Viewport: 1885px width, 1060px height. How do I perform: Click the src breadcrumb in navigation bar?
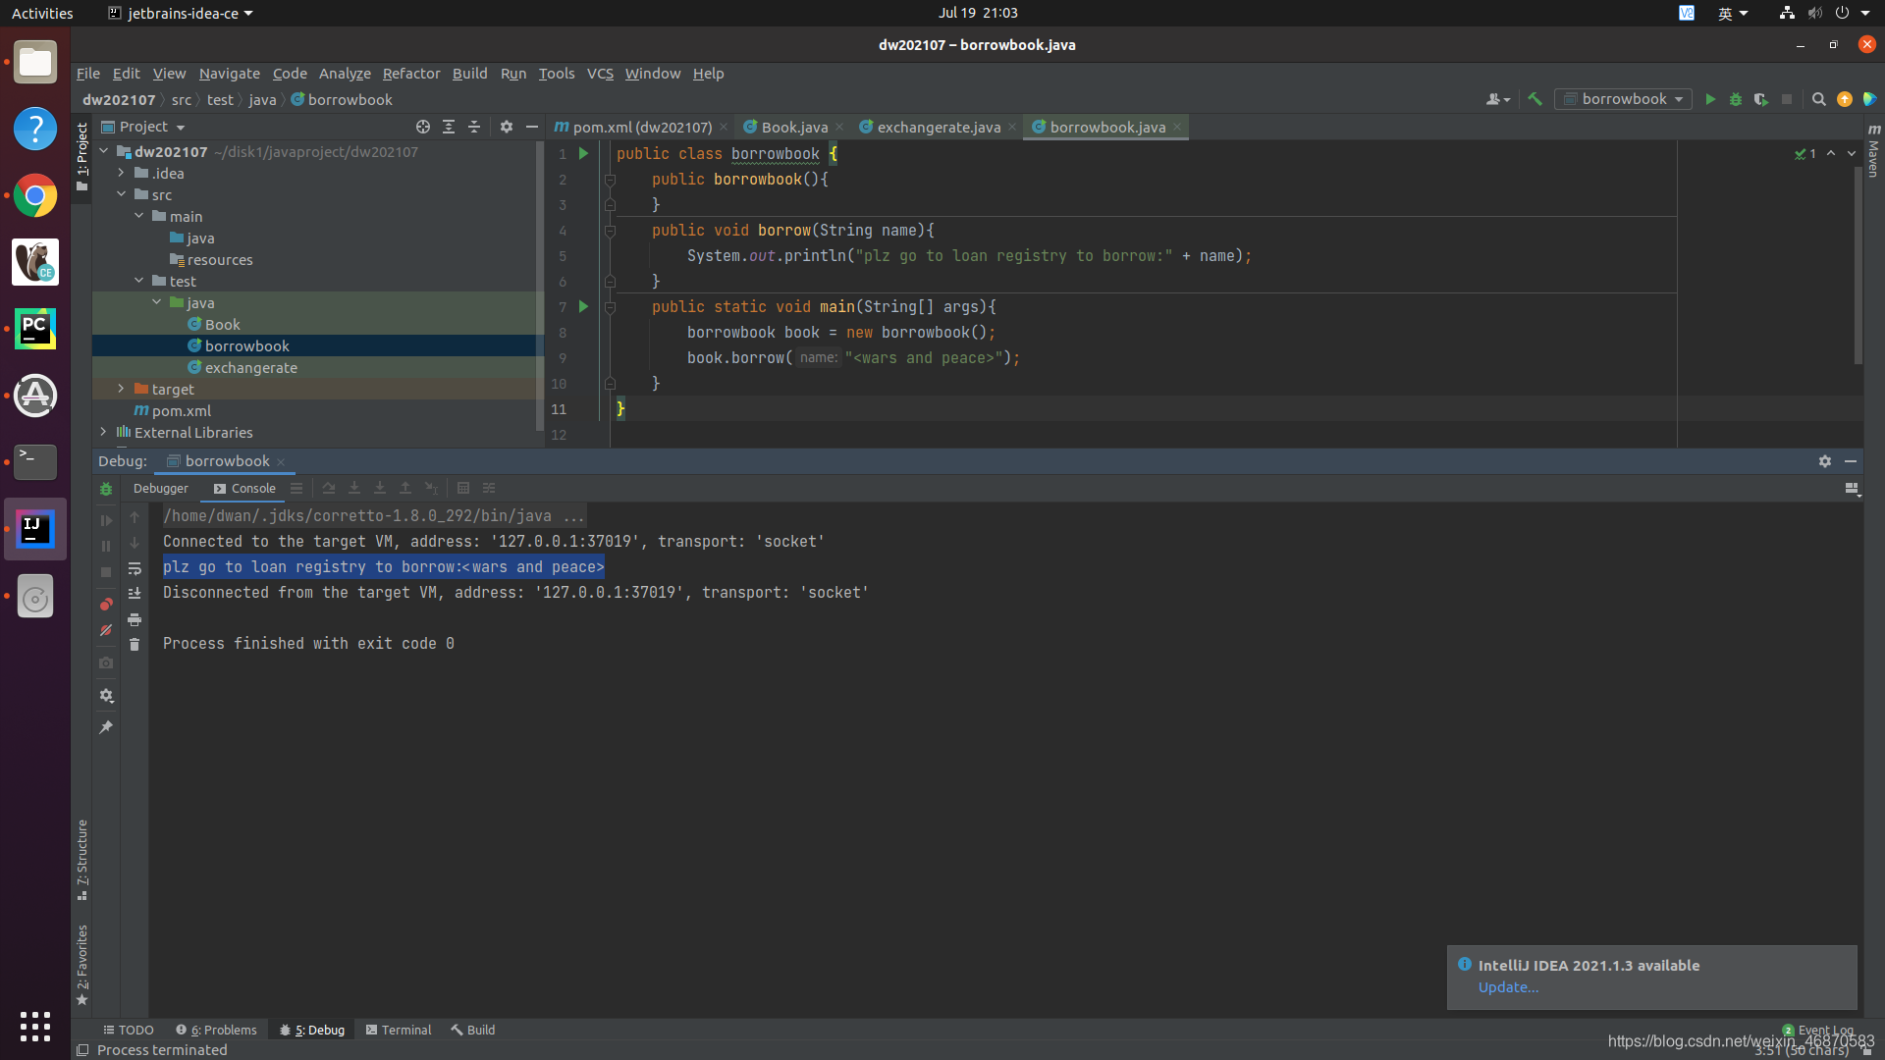182,100
